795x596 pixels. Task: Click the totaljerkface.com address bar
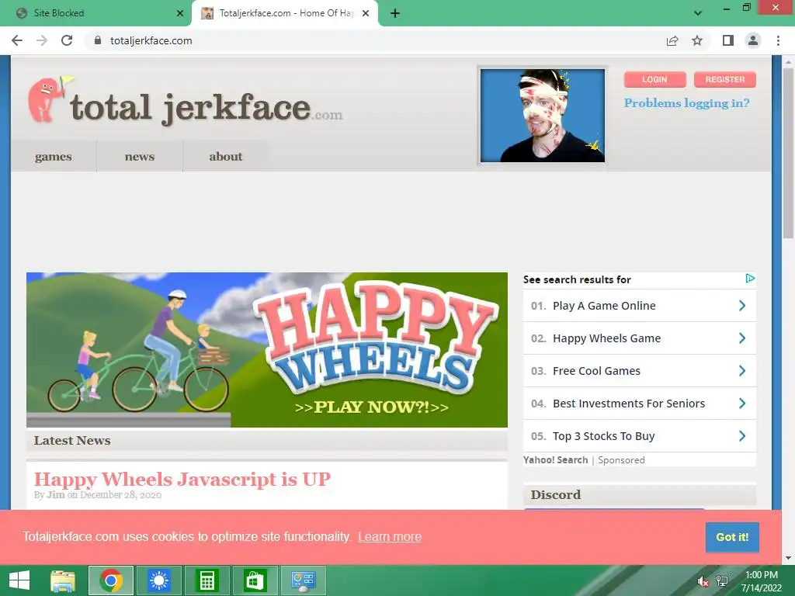point(375,40)
